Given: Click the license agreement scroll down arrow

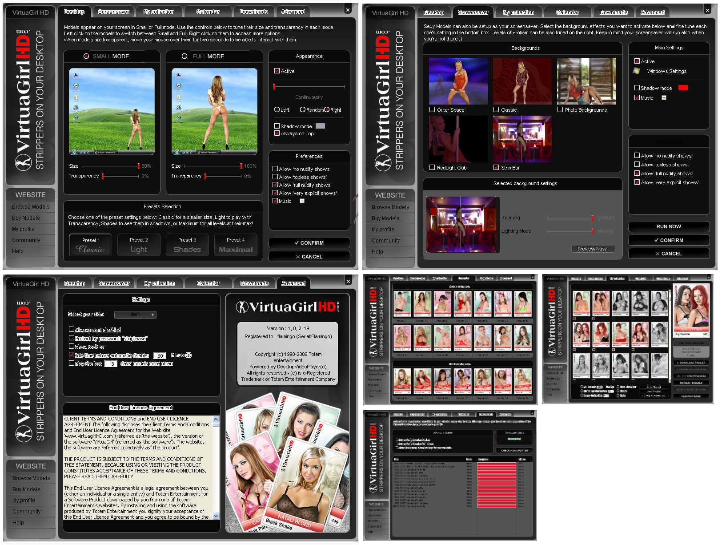Looking at the screenshot, I should pos(216,516).
